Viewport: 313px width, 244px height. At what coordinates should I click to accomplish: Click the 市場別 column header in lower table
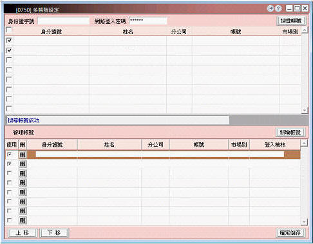[x=239, y=145]
